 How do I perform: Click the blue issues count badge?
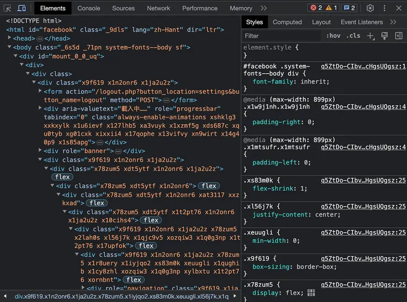(x=349, y=8)
